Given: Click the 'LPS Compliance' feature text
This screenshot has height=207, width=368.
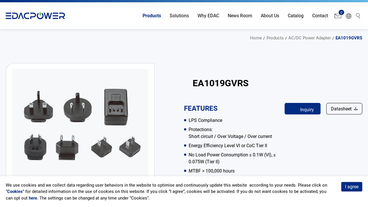Looking at the screenshot, I should click(205, 121).
